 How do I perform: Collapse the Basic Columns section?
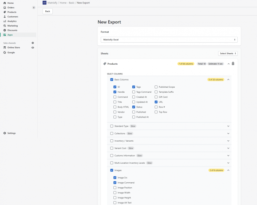point(228,79)
